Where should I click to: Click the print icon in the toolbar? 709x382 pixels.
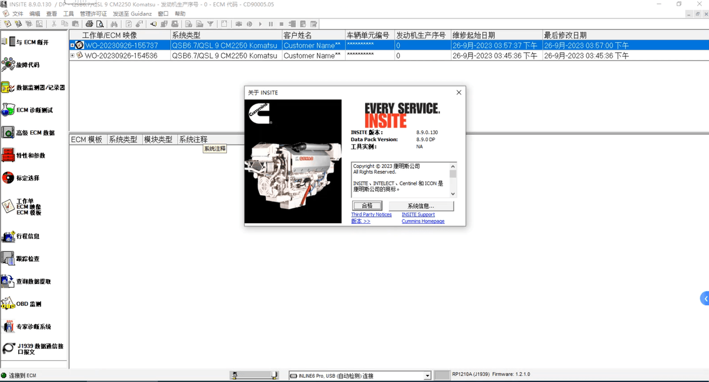tap(89, 24)
